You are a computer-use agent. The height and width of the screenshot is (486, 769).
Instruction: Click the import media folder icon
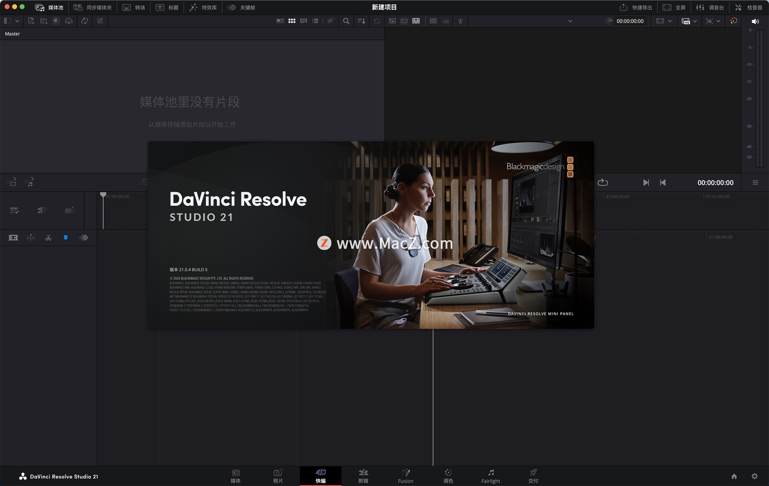(44, 21)
